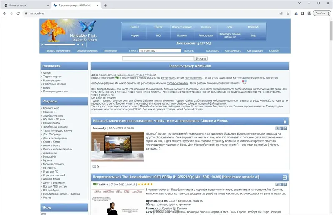The image size is (333, 215).
Task: Click 'Искать' link beside tracker search
Action: click(189, 51)
